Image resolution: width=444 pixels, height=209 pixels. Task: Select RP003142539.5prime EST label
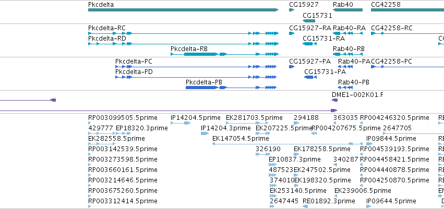point(123,149)
